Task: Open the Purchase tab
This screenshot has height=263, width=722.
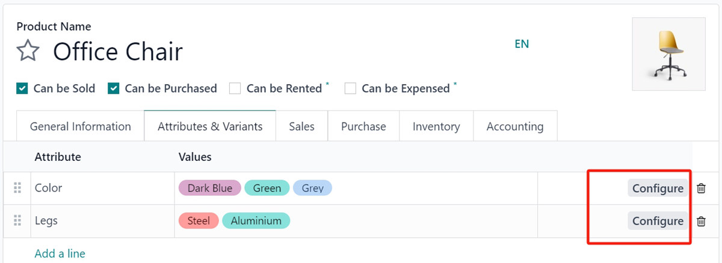Action: point(363,127)
